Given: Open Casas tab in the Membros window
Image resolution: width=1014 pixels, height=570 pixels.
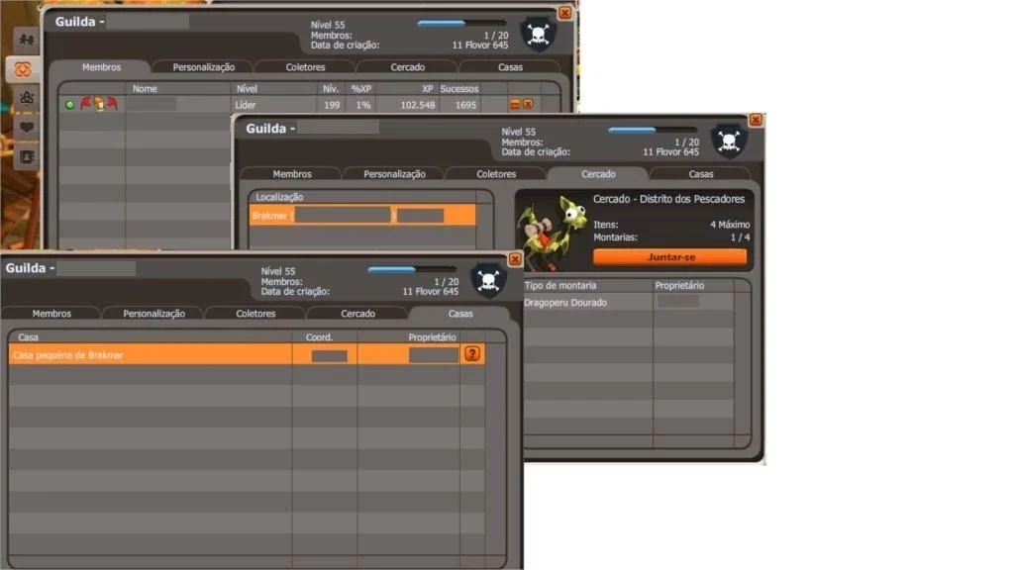Looking at the screenshot, I should click(510, 67).
